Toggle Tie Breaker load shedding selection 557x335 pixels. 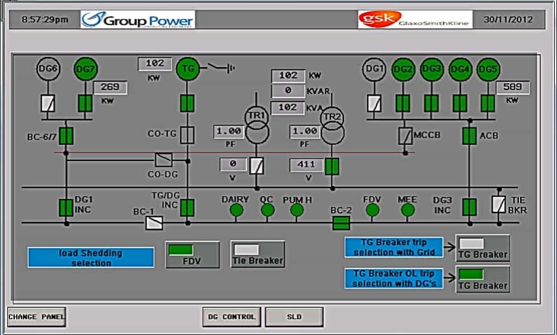pos(258,254)
